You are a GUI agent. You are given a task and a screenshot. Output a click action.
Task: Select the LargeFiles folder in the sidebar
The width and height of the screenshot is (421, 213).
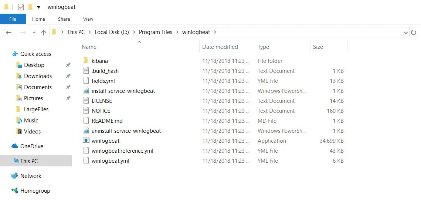35,109
